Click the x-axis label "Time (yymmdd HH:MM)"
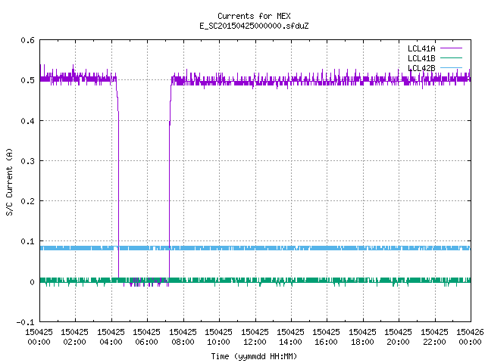 click(x=254, y=356)
